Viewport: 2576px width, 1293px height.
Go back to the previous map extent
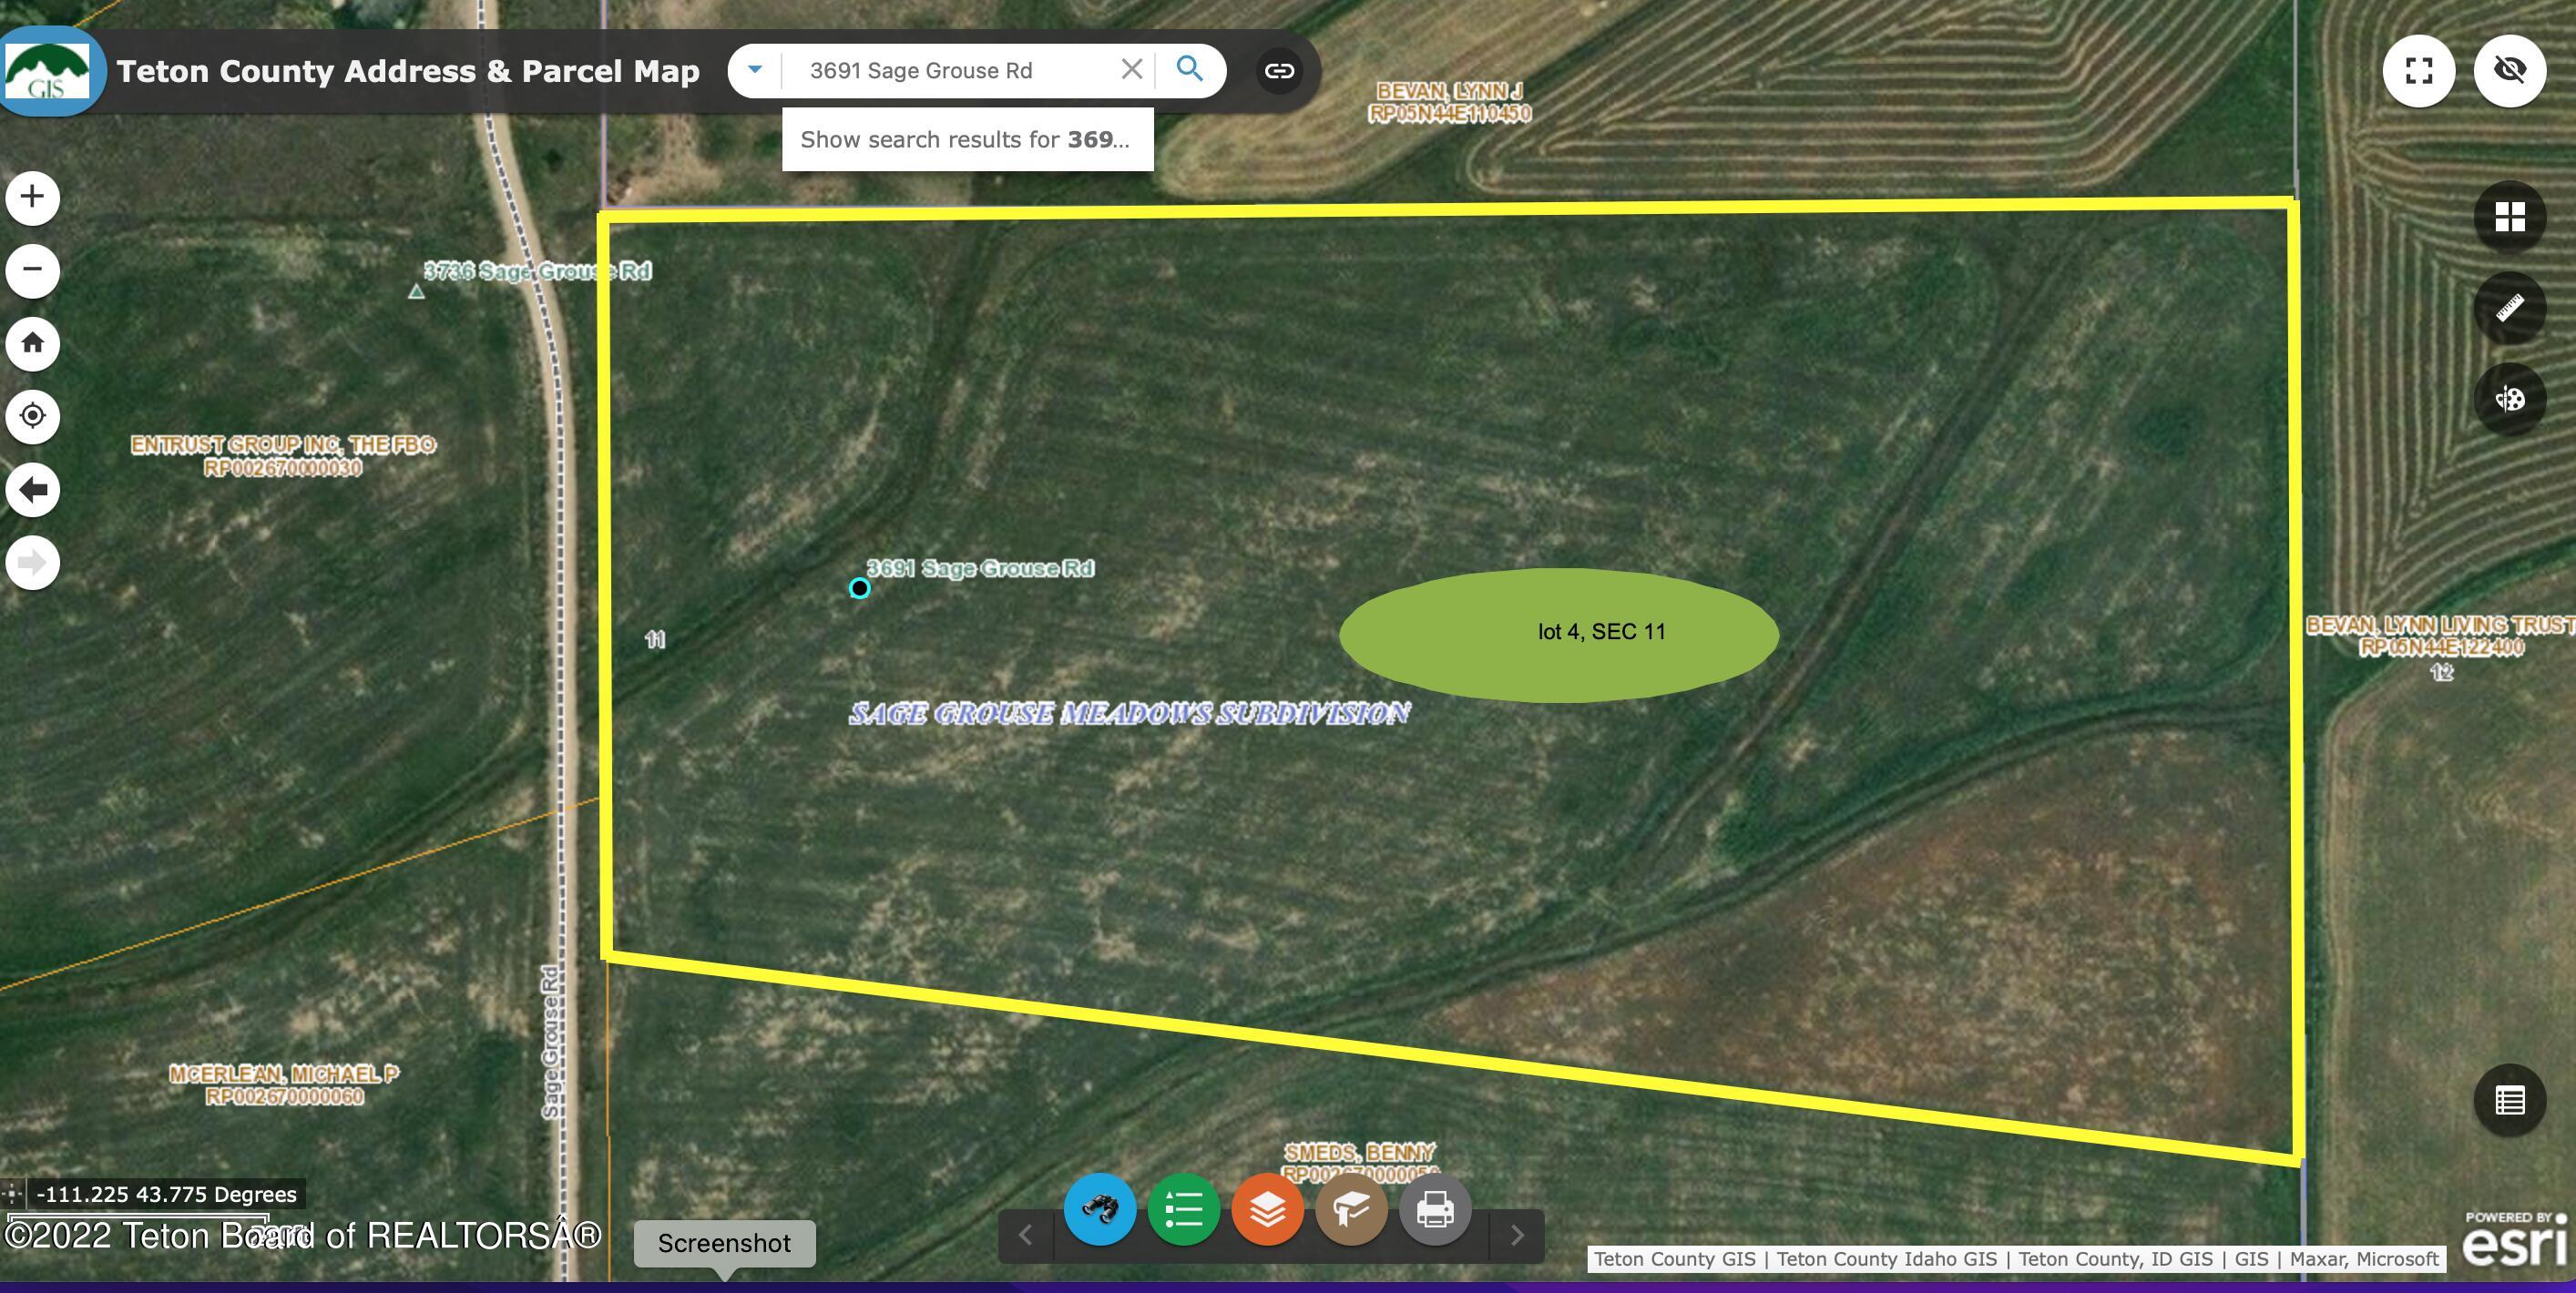32,490
